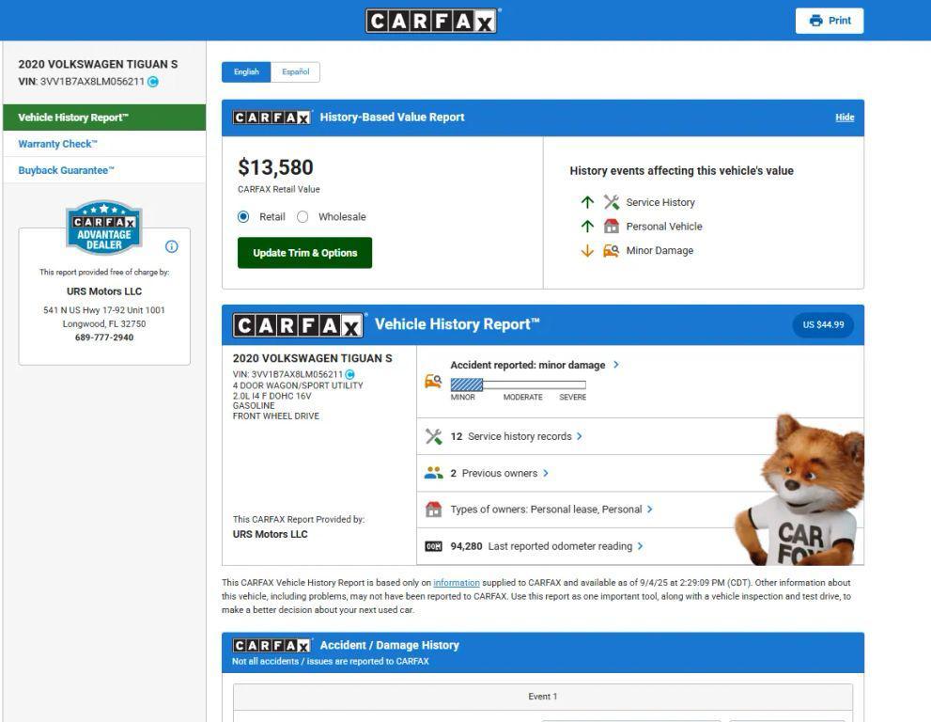Hide the History-Based Value Report
The height and width of the screenshot is (722, 931).
845,118
